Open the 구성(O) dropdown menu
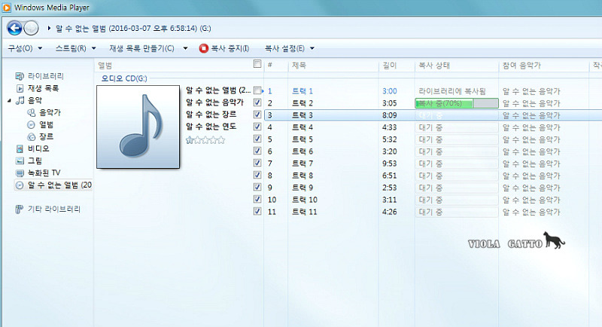This screenshot has height=327, width=602. coord(25,48)
